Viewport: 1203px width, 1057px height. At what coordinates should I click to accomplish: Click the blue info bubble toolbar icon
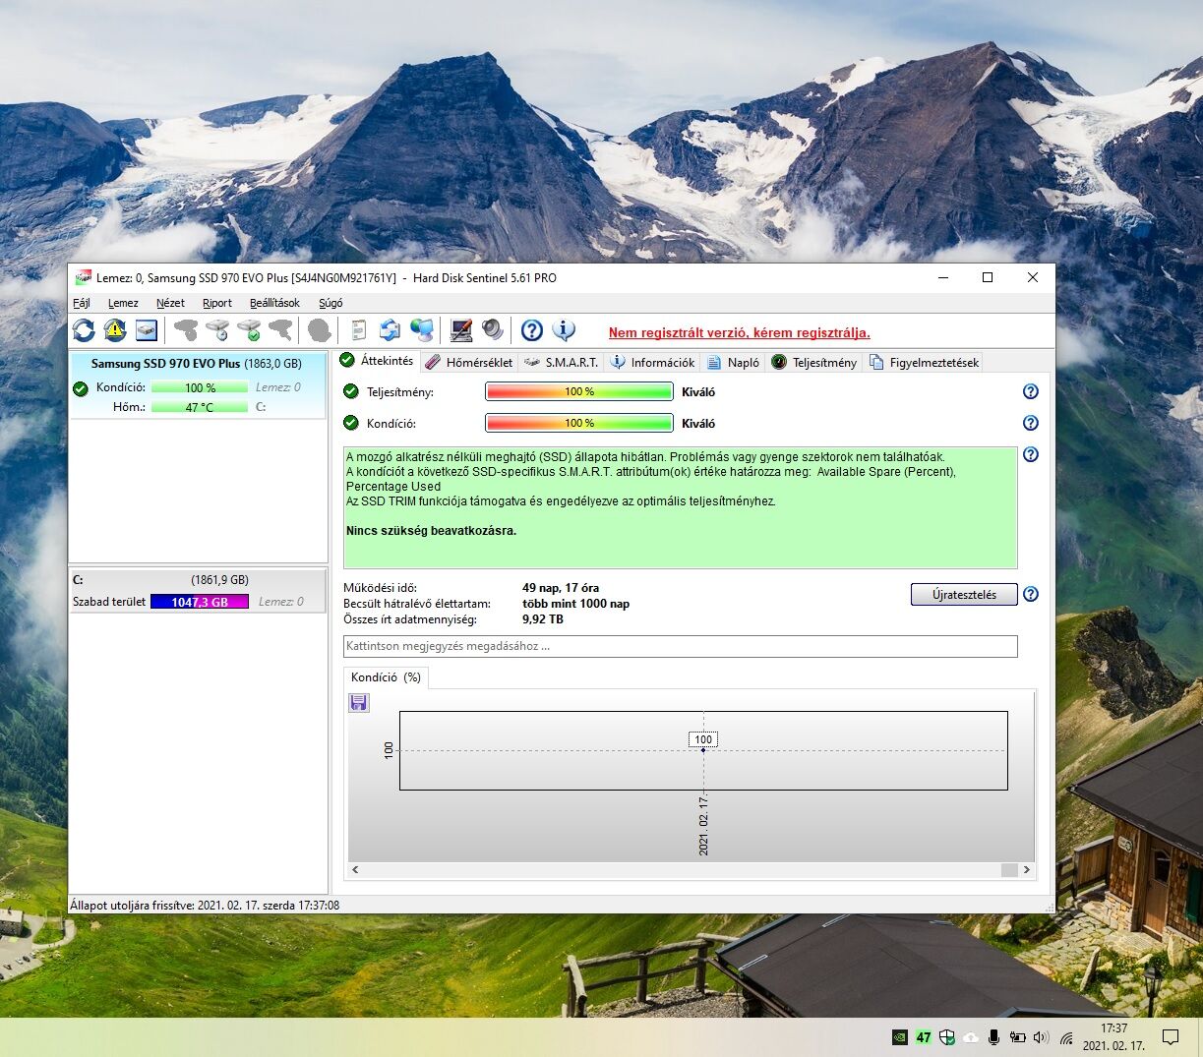564,330
